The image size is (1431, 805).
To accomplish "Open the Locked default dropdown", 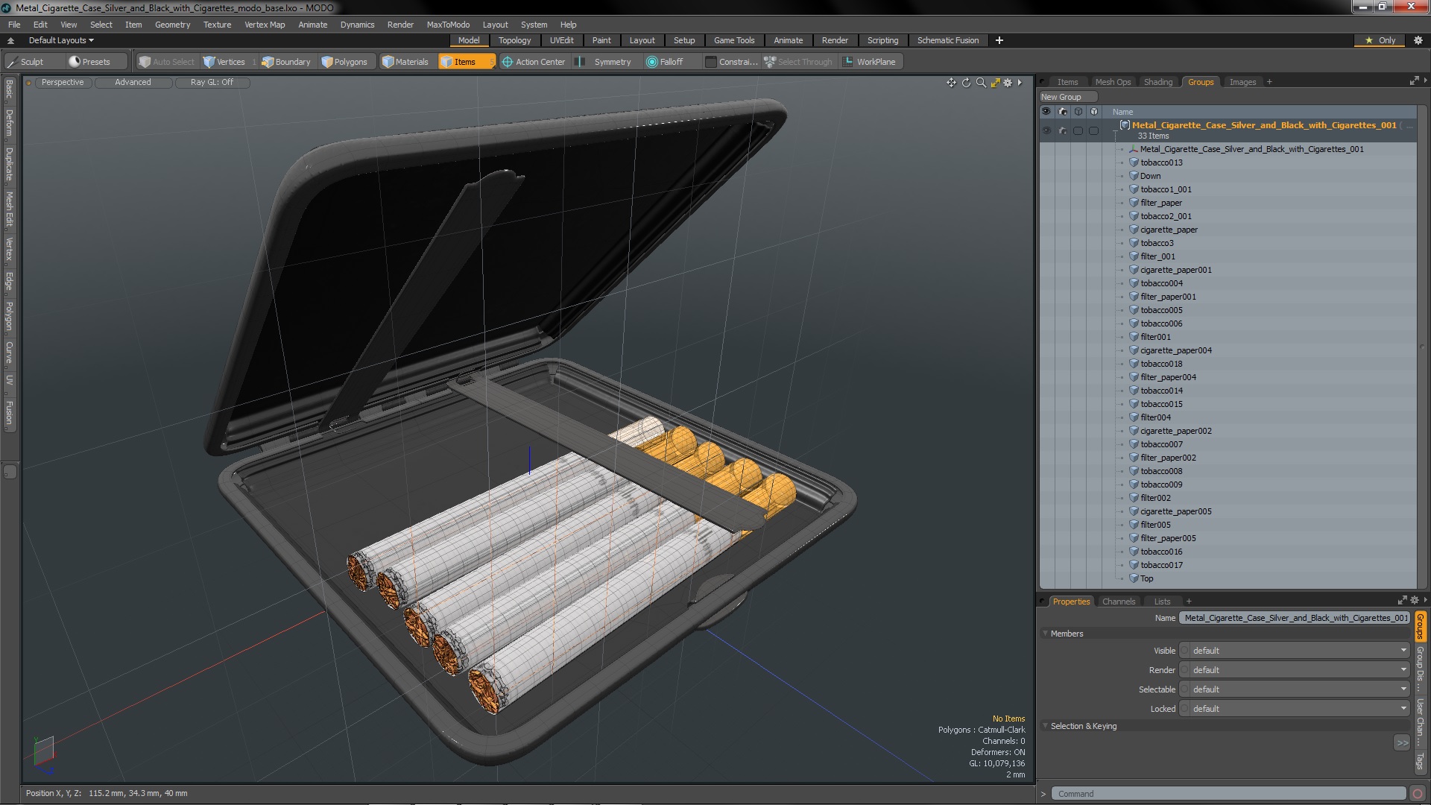I will click(1297, 709).
